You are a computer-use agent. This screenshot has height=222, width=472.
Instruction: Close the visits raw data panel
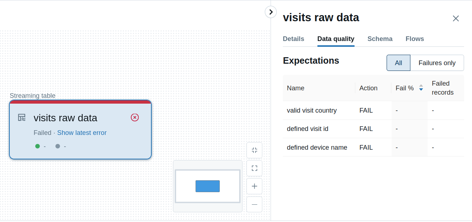tap(456, 18)
